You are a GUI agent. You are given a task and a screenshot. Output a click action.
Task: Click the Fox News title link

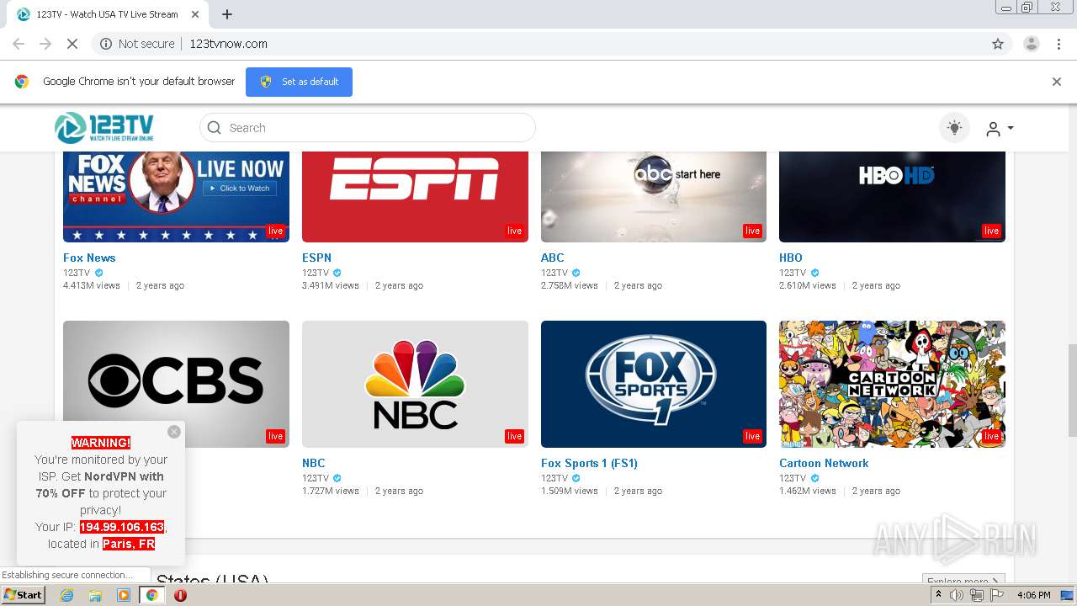pyautogui.click(x=89, y=258)
